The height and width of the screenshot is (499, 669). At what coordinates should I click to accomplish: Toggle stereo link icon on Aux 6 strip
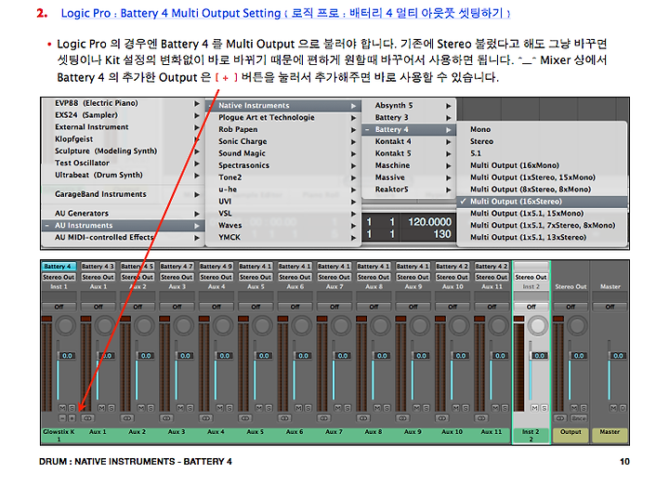tap(284, 418)
